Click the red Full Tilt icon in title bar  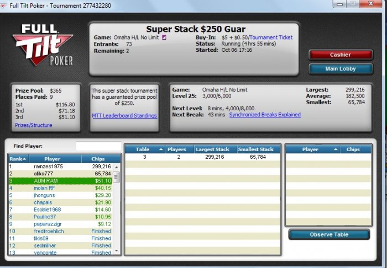(x=3, y=6)
